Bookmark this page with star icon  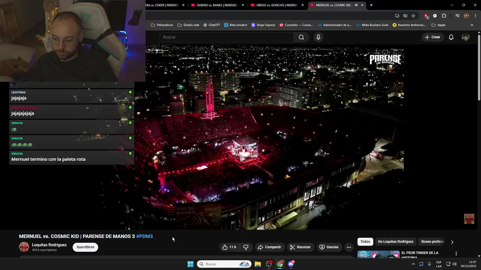click(x=413, y=16)
